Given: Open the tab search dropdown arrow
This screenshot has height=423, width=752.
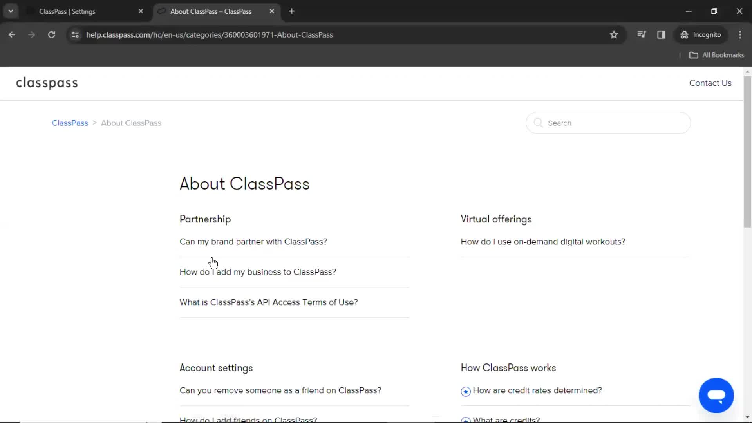Looking at the screenshot, I should (11, 11).
